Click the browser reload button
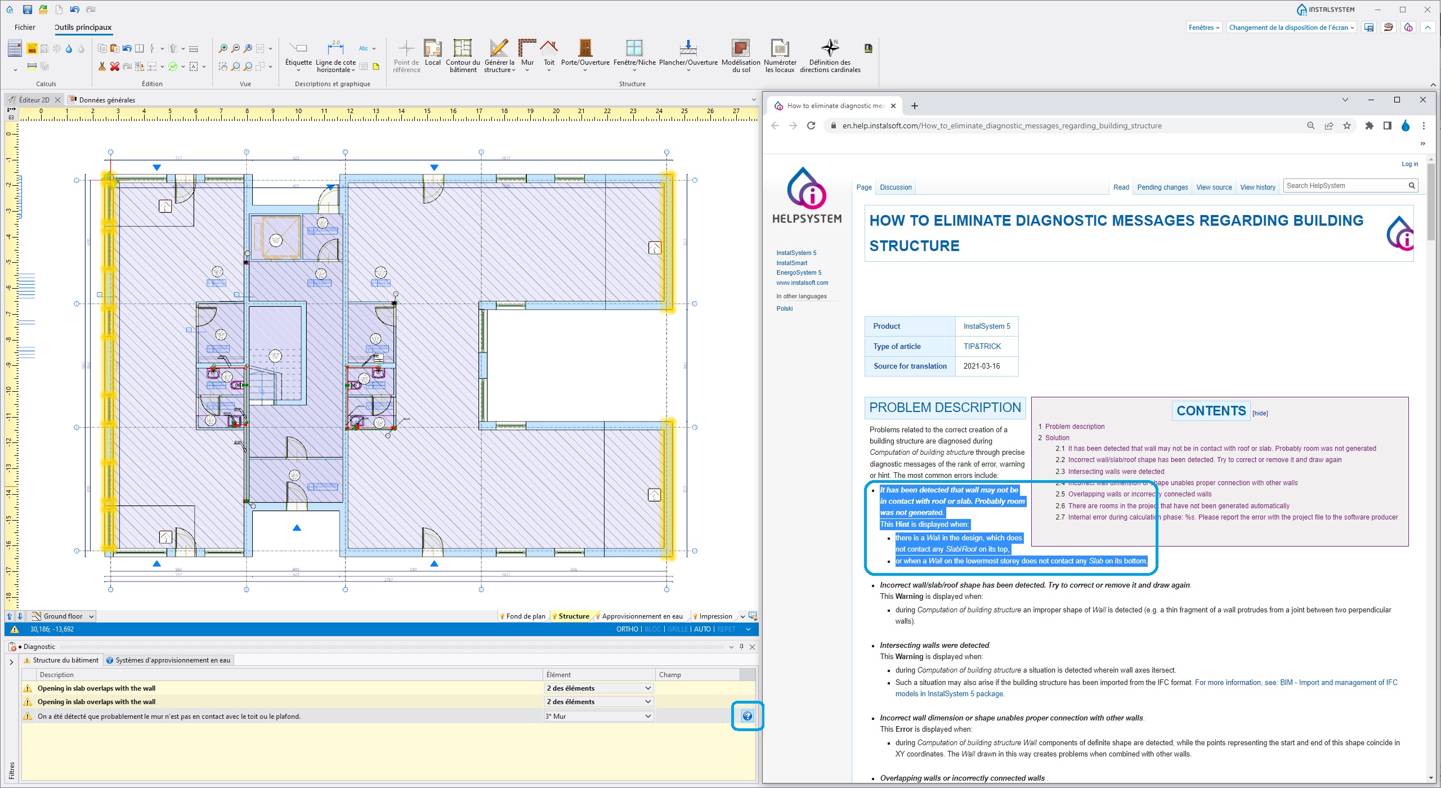Screen dimensions: 1441x788 coord(811,126)
